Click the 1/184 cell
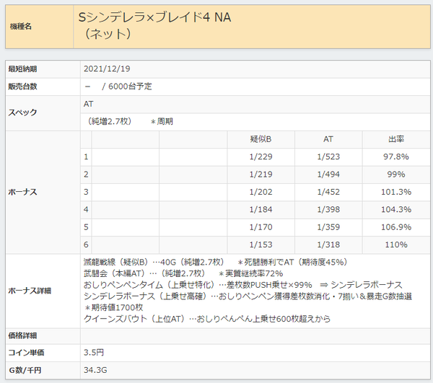Viewport: 433px width, 383px height. (261, 209)
